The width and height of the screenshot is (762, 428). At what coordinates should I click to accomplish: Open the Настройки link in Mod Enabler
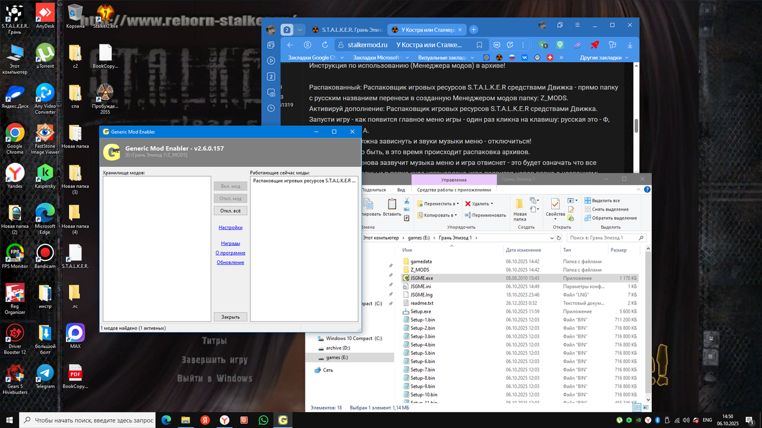click(x=230, y=228)
